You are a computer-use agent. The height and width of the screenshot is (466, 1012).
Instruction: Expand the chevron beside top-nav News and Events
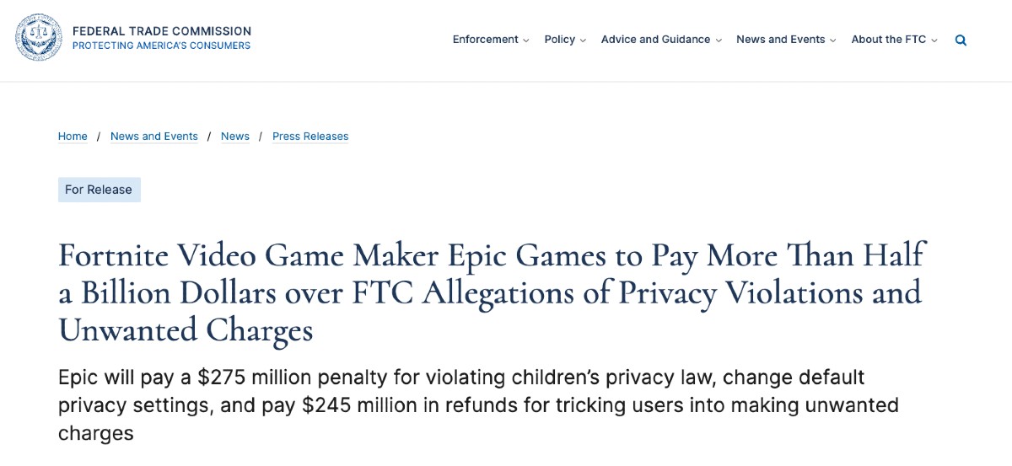coord(833,40)
